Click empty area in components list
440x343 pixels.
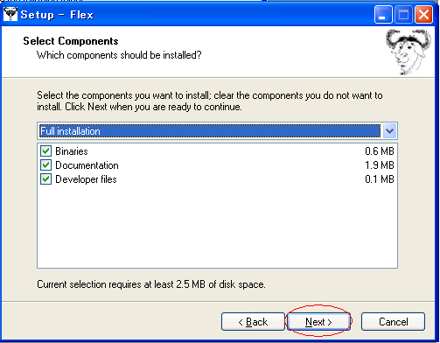pyautogui.click(x=217, y=226)
